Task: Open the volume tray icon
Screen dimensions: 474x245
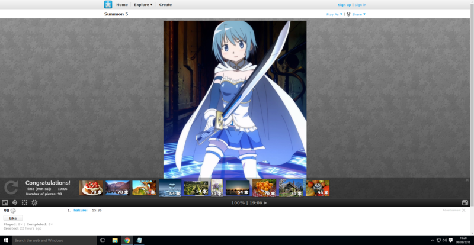Action: (x=444, y=240)
